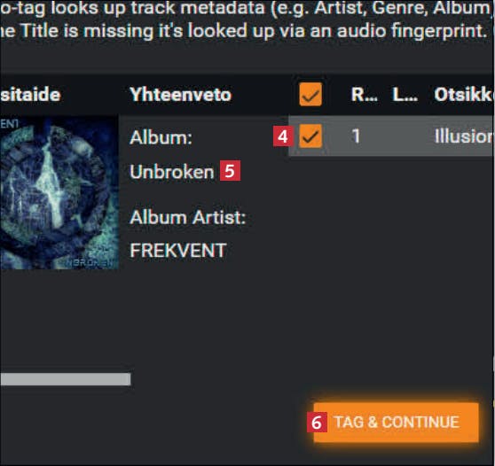The width and height of the screenshot is (495, 466).
Task: Click the truncated L... column header
Action: point(405,94)
